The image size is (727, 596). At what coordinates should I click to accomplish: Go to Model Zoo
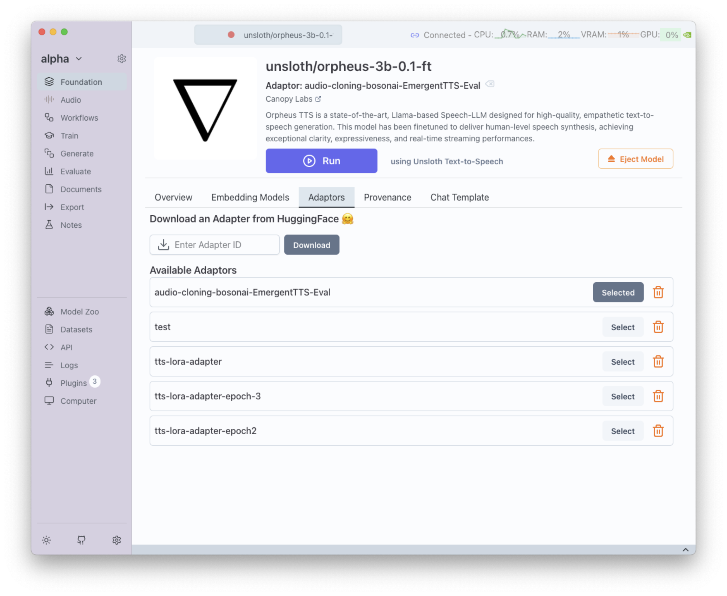[x=79, y=312]
